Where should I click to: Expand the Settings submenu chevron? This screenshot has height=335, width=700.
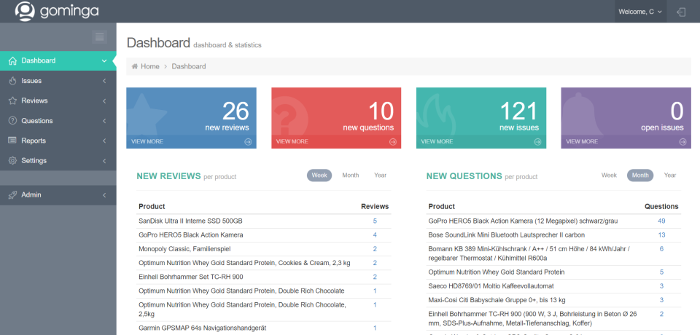tap(104, 161)
